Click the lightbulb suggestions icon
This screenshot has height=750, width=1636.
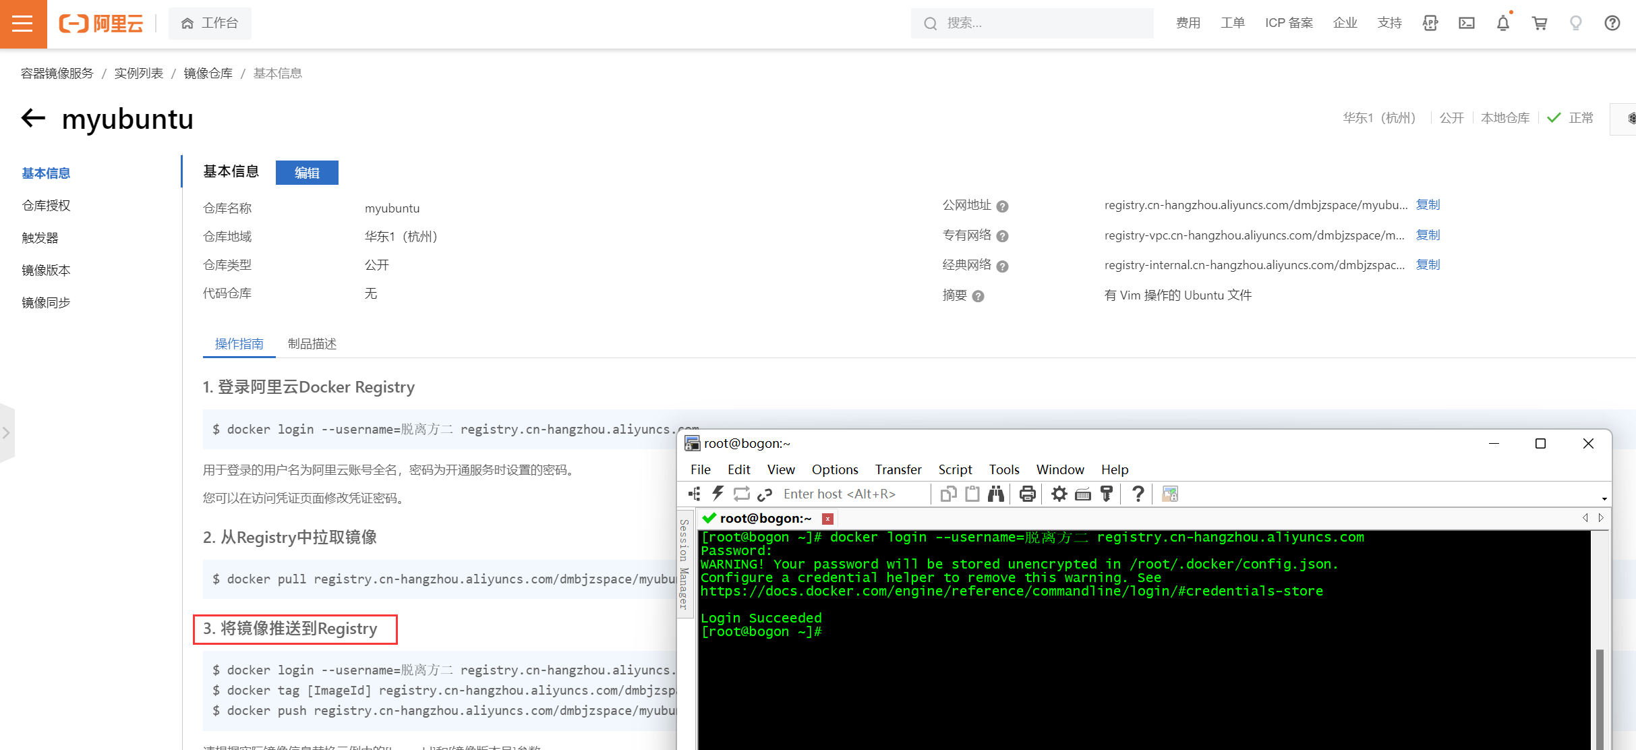[x=1576, y=24]
